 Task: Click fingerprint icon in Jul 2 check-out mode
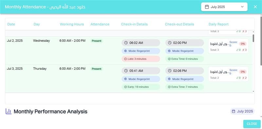(169, 51)
